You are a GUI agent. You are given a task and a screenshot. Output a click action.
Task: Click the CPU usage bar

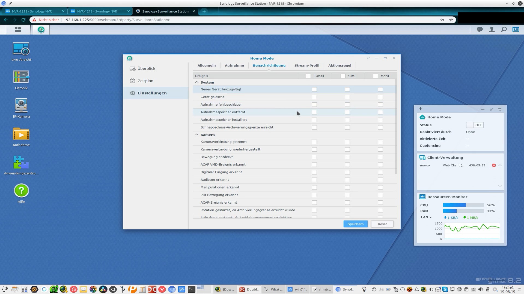[x=463, y=205]
